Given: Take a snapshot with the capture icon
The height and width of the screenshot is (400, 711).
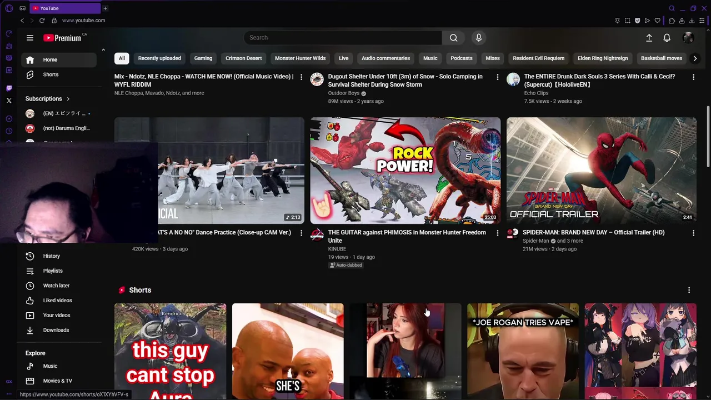Looking at the screenshot, I should click(627, 21).
